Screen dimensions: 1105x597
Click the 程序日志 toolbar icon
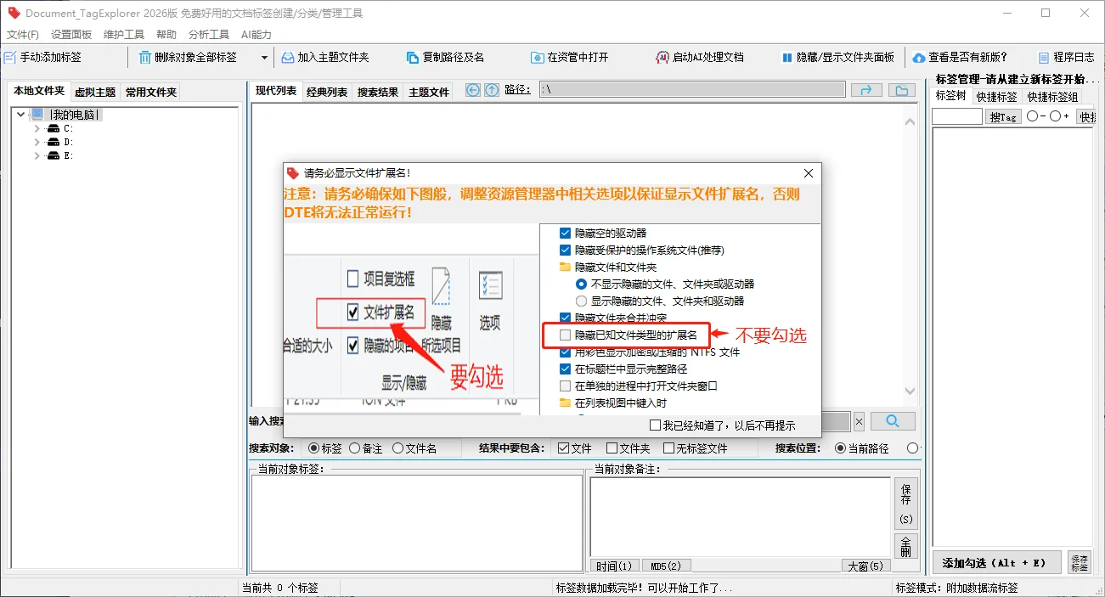pyautogui.click(x=1044, y=57)
